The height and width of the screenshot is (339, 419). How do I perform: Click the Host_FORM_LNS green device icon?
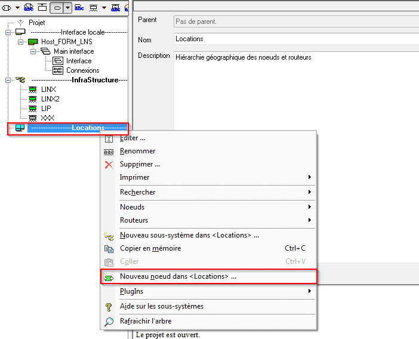(x=33, y=42)
